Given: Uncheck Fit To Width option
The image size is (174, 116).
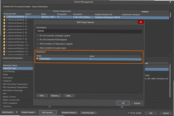Looking at the screenshot, I should coord(129,113).
